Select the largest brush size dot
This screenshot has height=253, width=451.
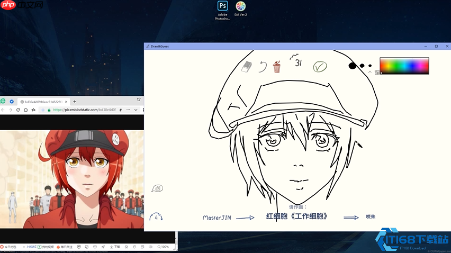(353, 66)
